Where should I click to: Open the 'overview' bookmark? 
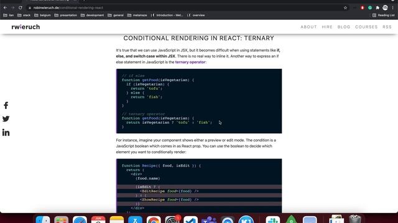pos(196,15)
